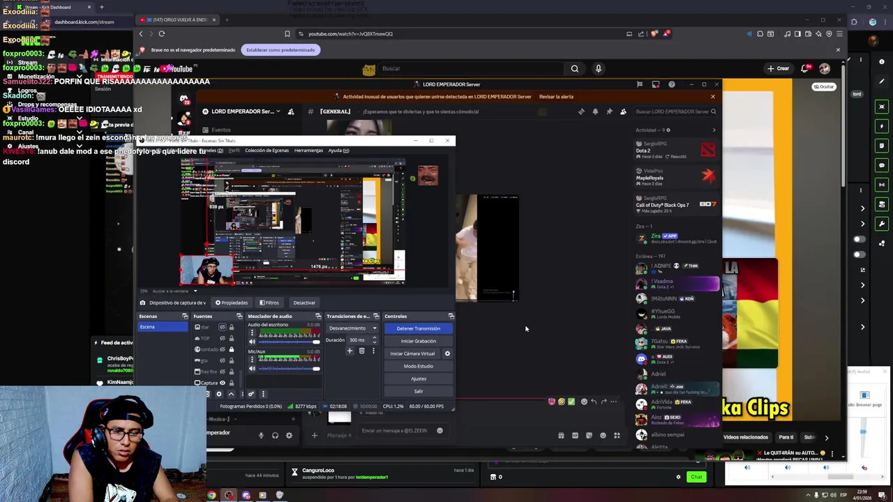Open the GIF picker in Discord
The width and height of the screenshot is (893, 502).
[575, 436]
